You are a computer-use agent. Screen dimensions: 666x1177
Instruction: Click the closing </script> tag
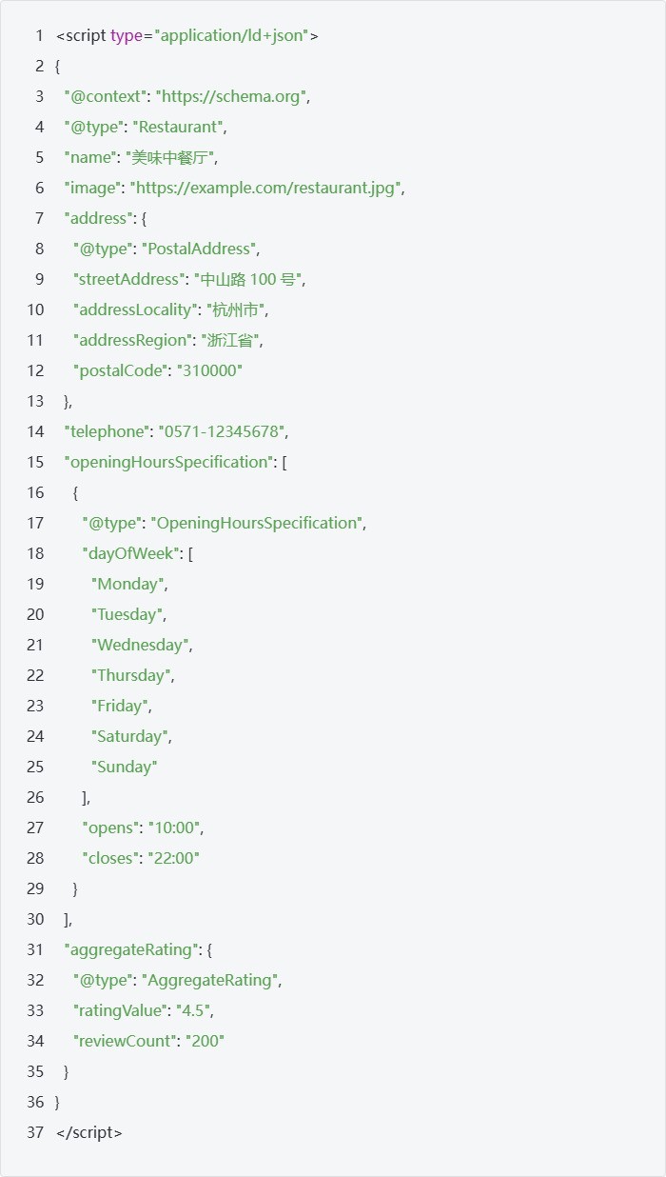coord(89,1132)
